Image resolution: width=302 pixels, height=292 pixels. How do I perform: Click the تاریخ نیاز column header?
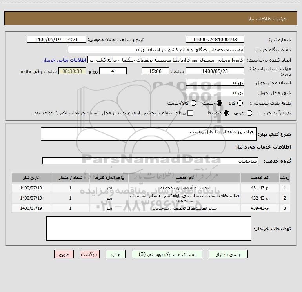[31, 178]
